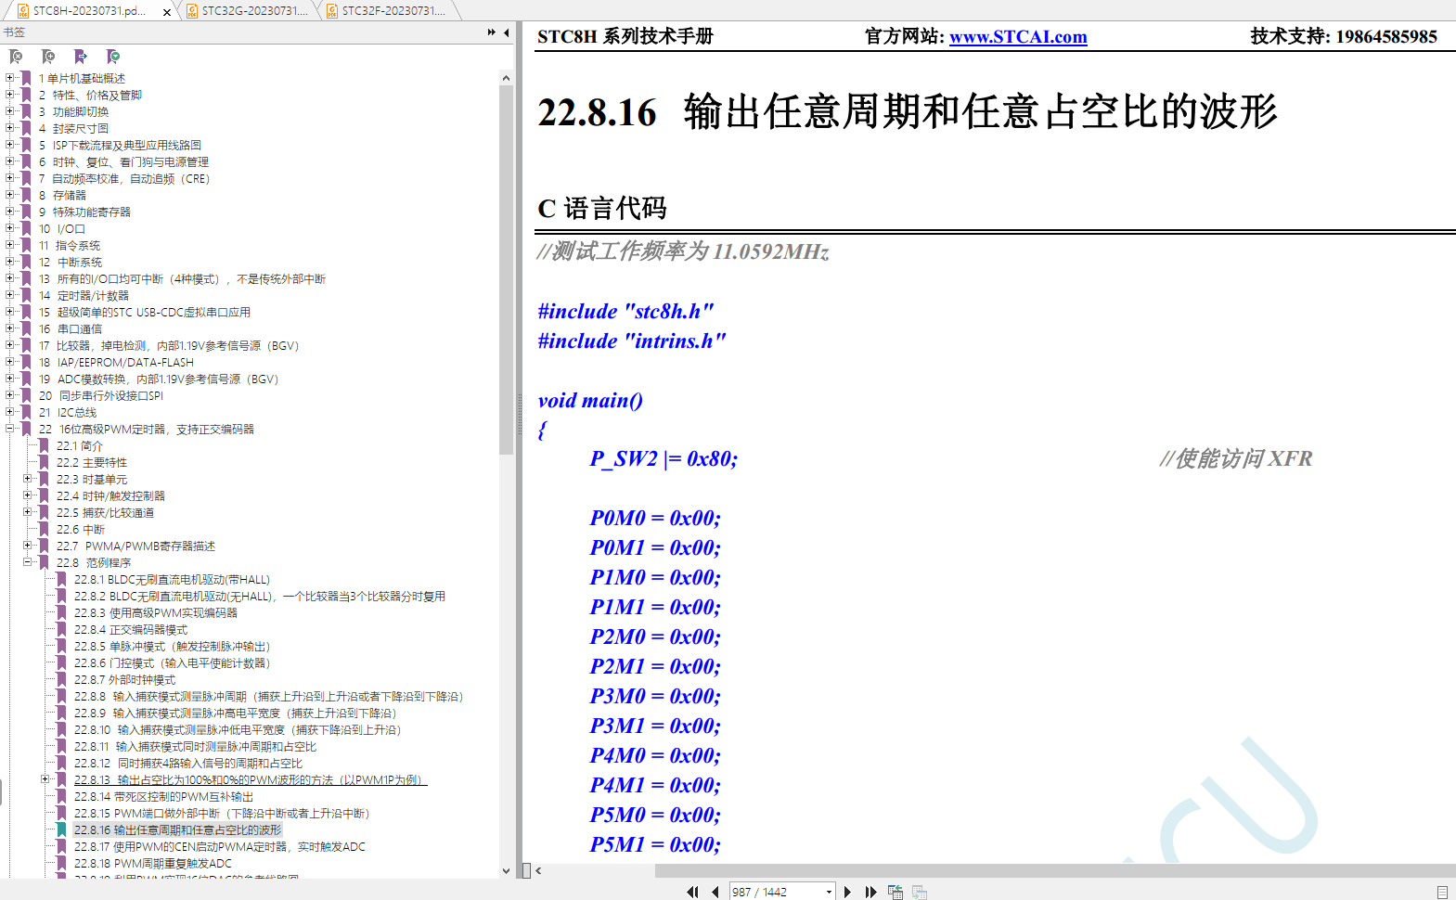Expand chapter 19 ADC模数转换 node
Image resolution: width=1456 pixels, height=900 pixels.
pyautogui.click(x=10, y=379)
